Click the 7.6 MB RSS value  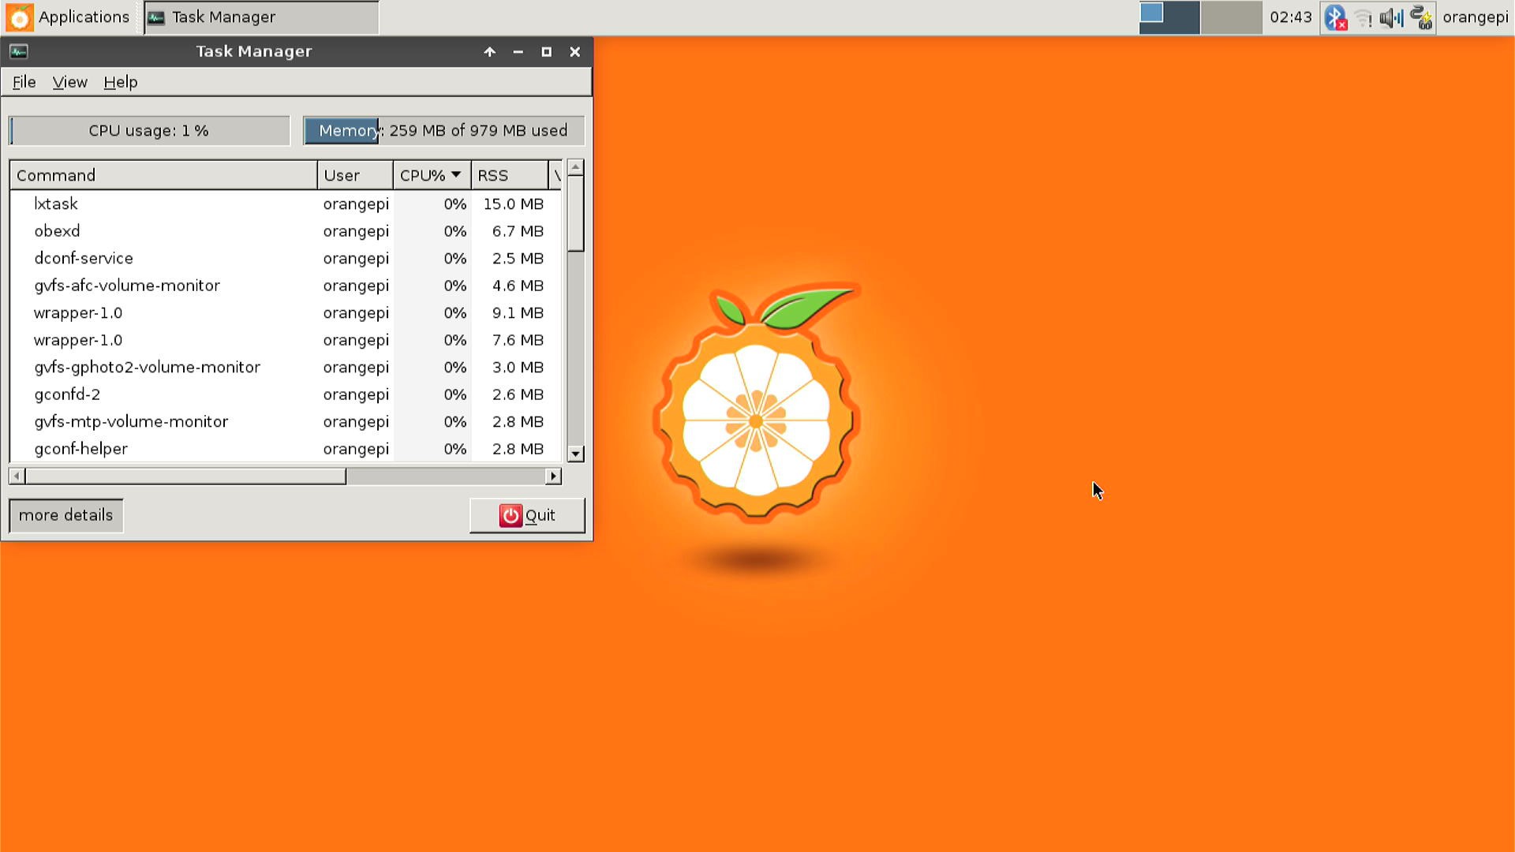pyautogui.click(x=518, y=340)
